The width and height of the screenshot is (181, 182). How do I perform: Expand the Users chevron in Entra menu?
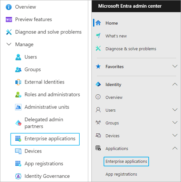coord(175,110)
